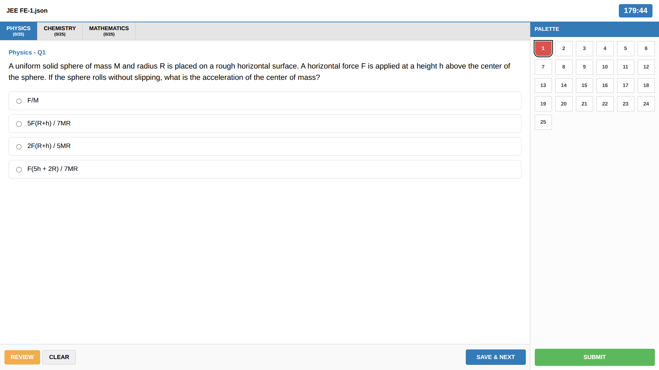Jump to question 2 in palette
Viewport: 659px width, 370px height.
point(564,48)
